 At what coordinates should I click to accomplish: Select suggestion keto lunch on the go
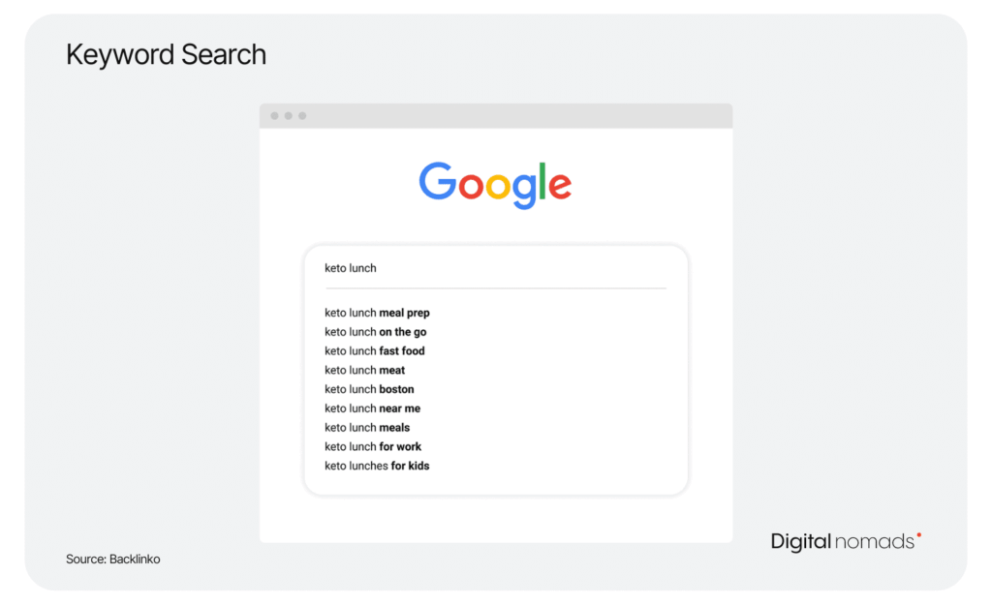376,332
